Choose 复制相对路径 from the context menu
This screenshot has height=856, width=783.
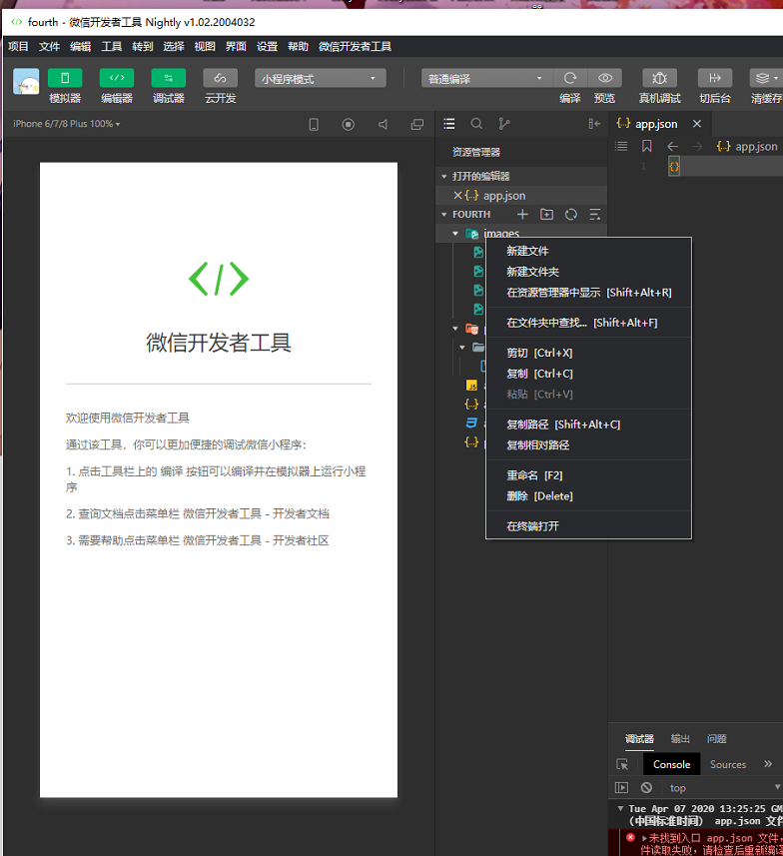click(588, 445)
